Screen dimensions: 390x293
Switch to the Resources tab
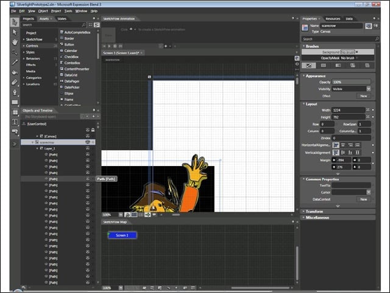[333, 19]
